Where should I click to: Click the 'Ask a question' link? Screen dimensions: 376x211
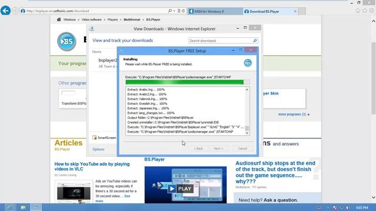coord(281,200)
